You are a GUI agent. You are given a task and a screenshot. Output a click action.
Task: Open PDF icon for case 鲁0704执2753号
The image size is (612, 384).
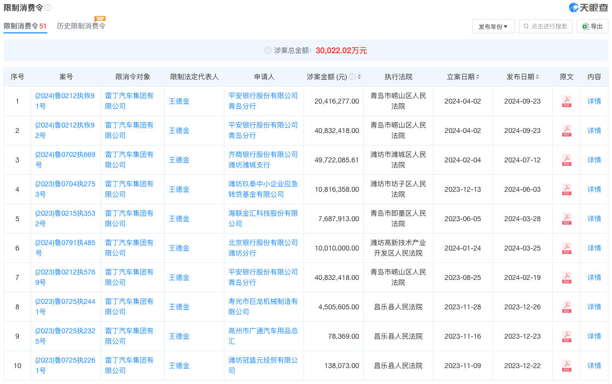(566, 189)
